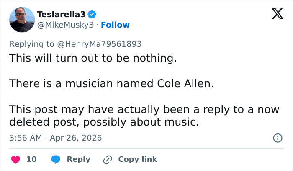Follow the MikeMusky3 account
Viewport: 293px width, 171px height.
click(115, 25)
